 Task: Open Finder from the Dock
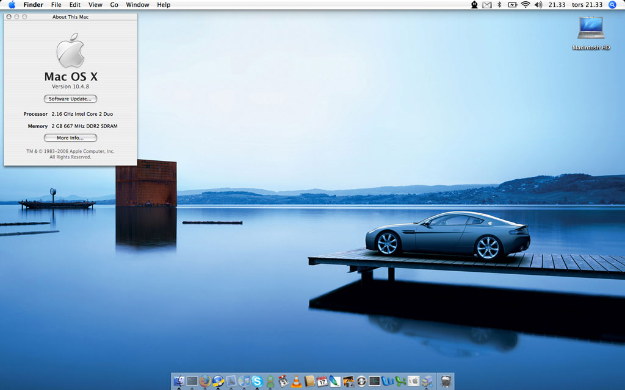179,381
